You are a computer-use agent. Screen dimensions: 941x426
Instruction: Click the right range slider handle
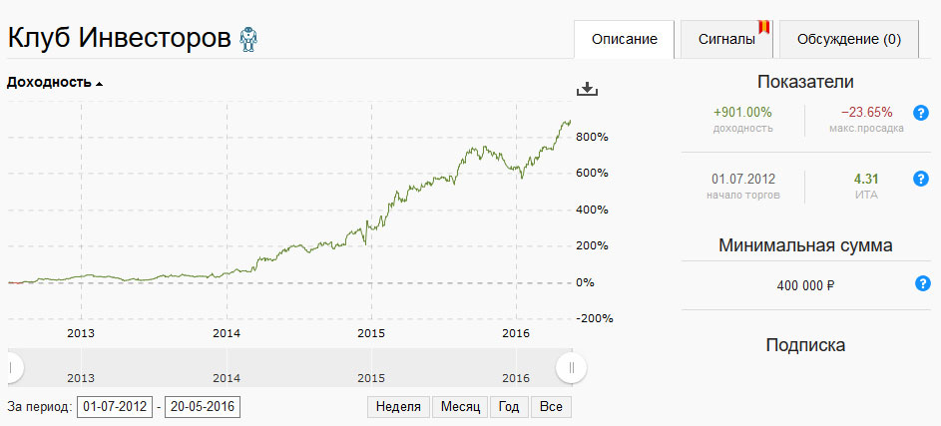572,367
